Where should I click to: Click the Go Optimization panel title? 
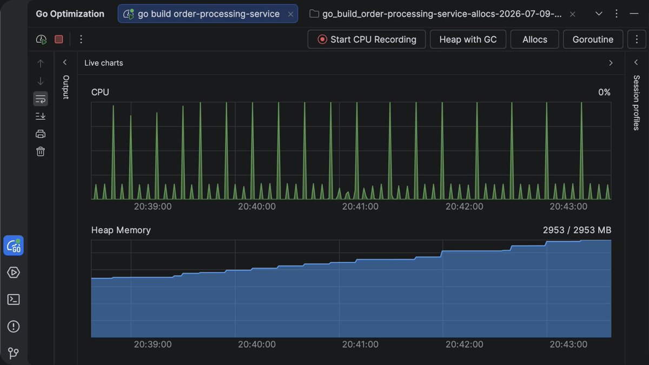click(x=70, y=14)
